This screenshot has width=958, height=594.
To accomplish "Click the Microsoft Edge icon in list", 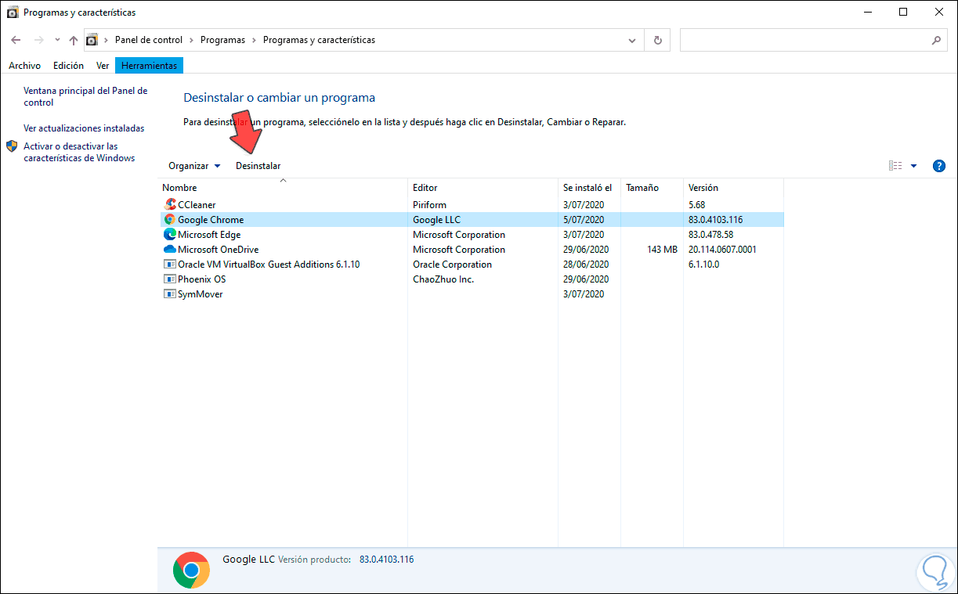I will coord(170,234).
